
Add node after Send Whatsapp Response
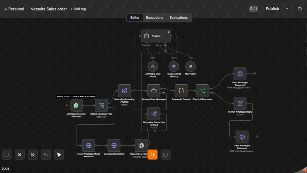257,137
